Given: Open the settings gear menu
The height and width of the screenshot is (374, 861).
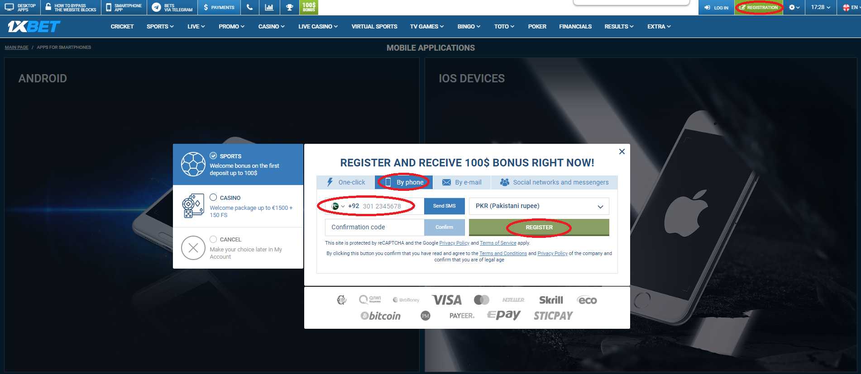Looking at the screenshot, I should point(794,7).
